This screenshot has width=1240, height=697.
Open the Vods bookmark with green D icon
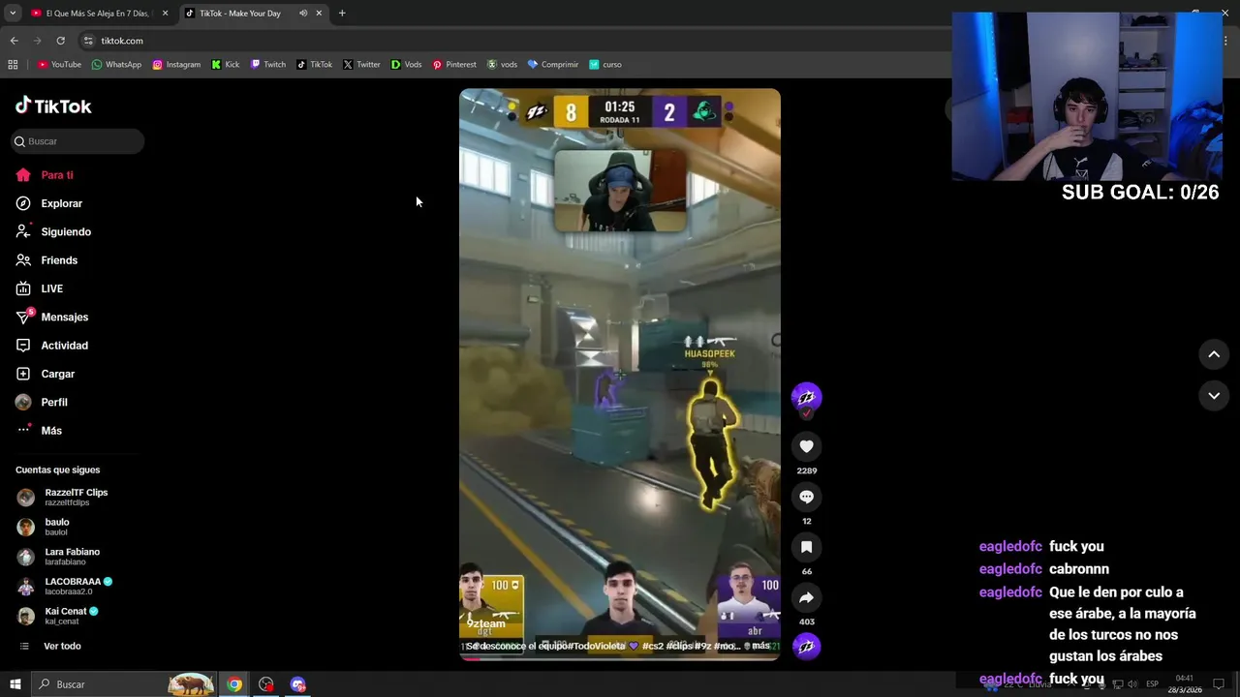(x=407, y=65)
